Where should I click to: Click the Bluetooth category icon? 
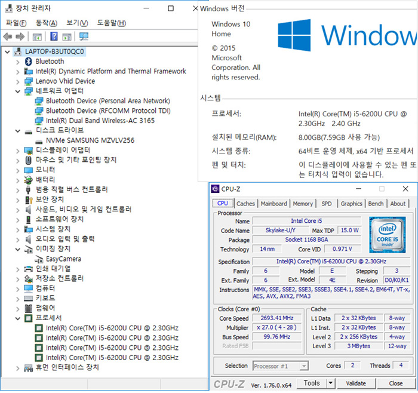pos(28,62)
